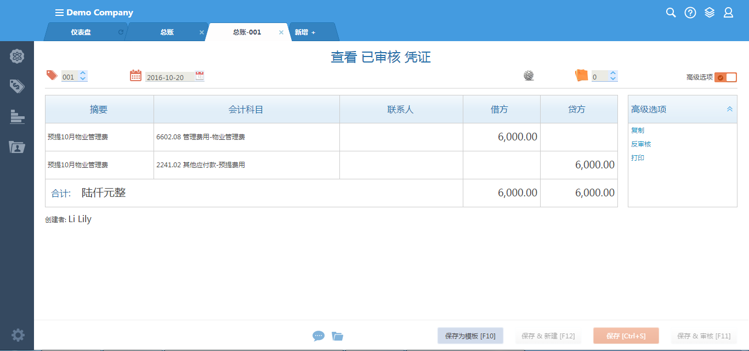Select the 总账-001 tab

(247, 32)
